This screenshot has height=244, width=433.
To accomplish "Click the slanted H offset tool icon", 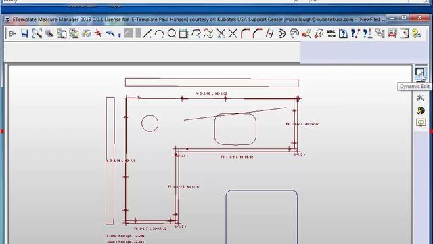I will click(x=269, y=34).
